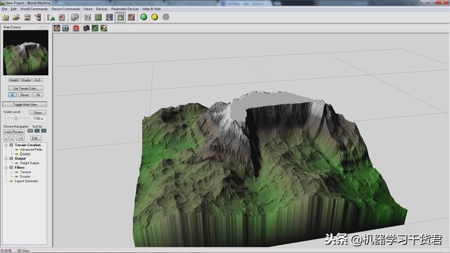
Task: Click the Water Level slider
Action: (x=16, y=119)
